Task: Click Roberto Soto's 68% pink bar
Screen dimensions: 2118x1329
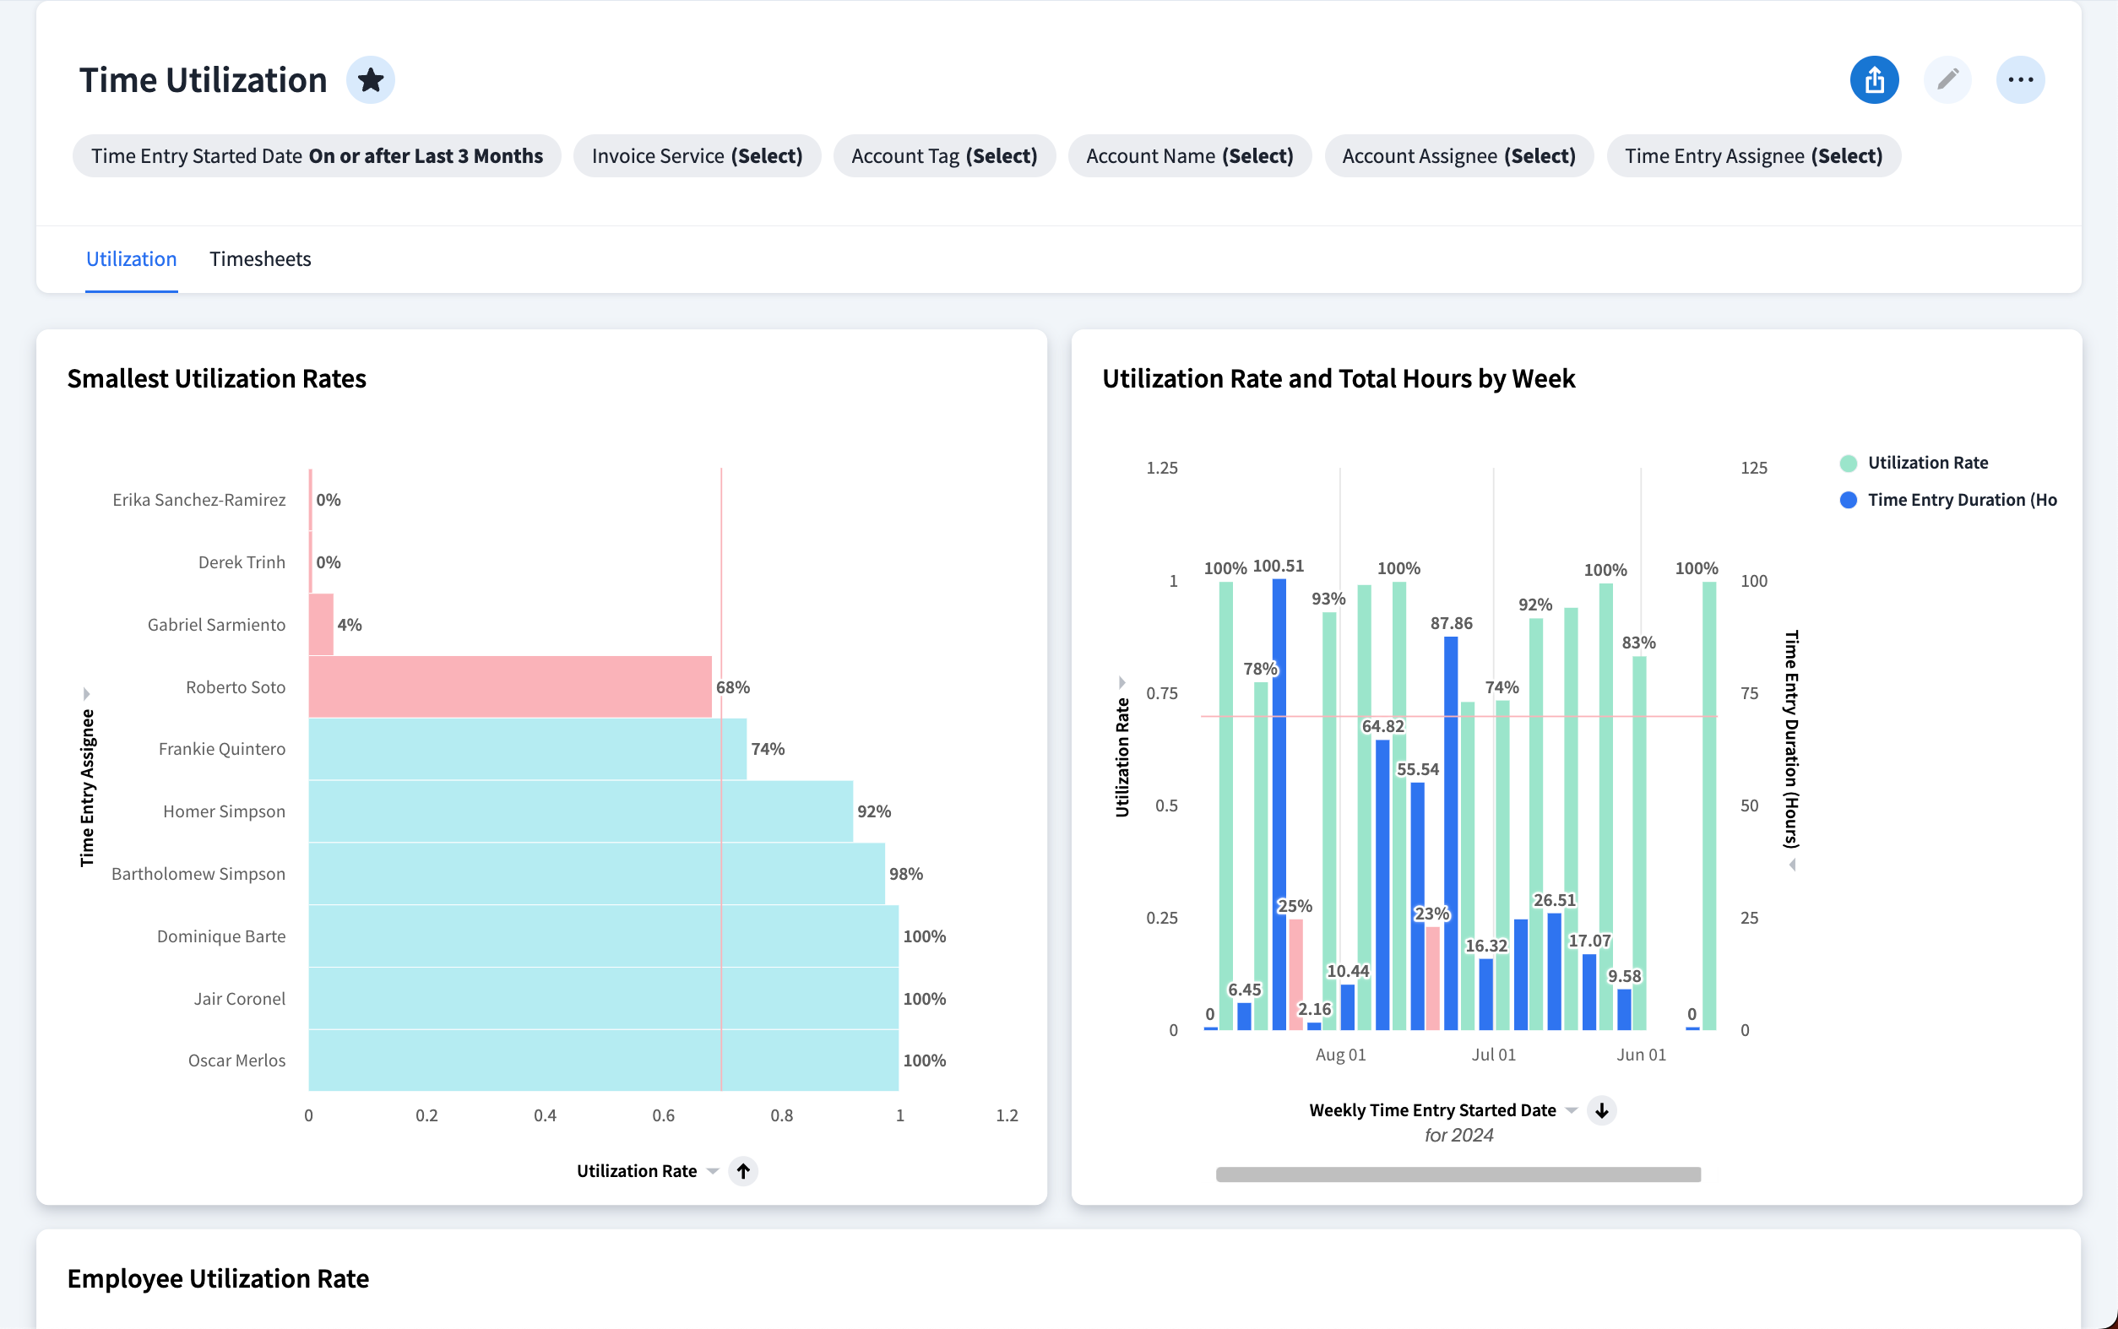Action: pos(510,686)
